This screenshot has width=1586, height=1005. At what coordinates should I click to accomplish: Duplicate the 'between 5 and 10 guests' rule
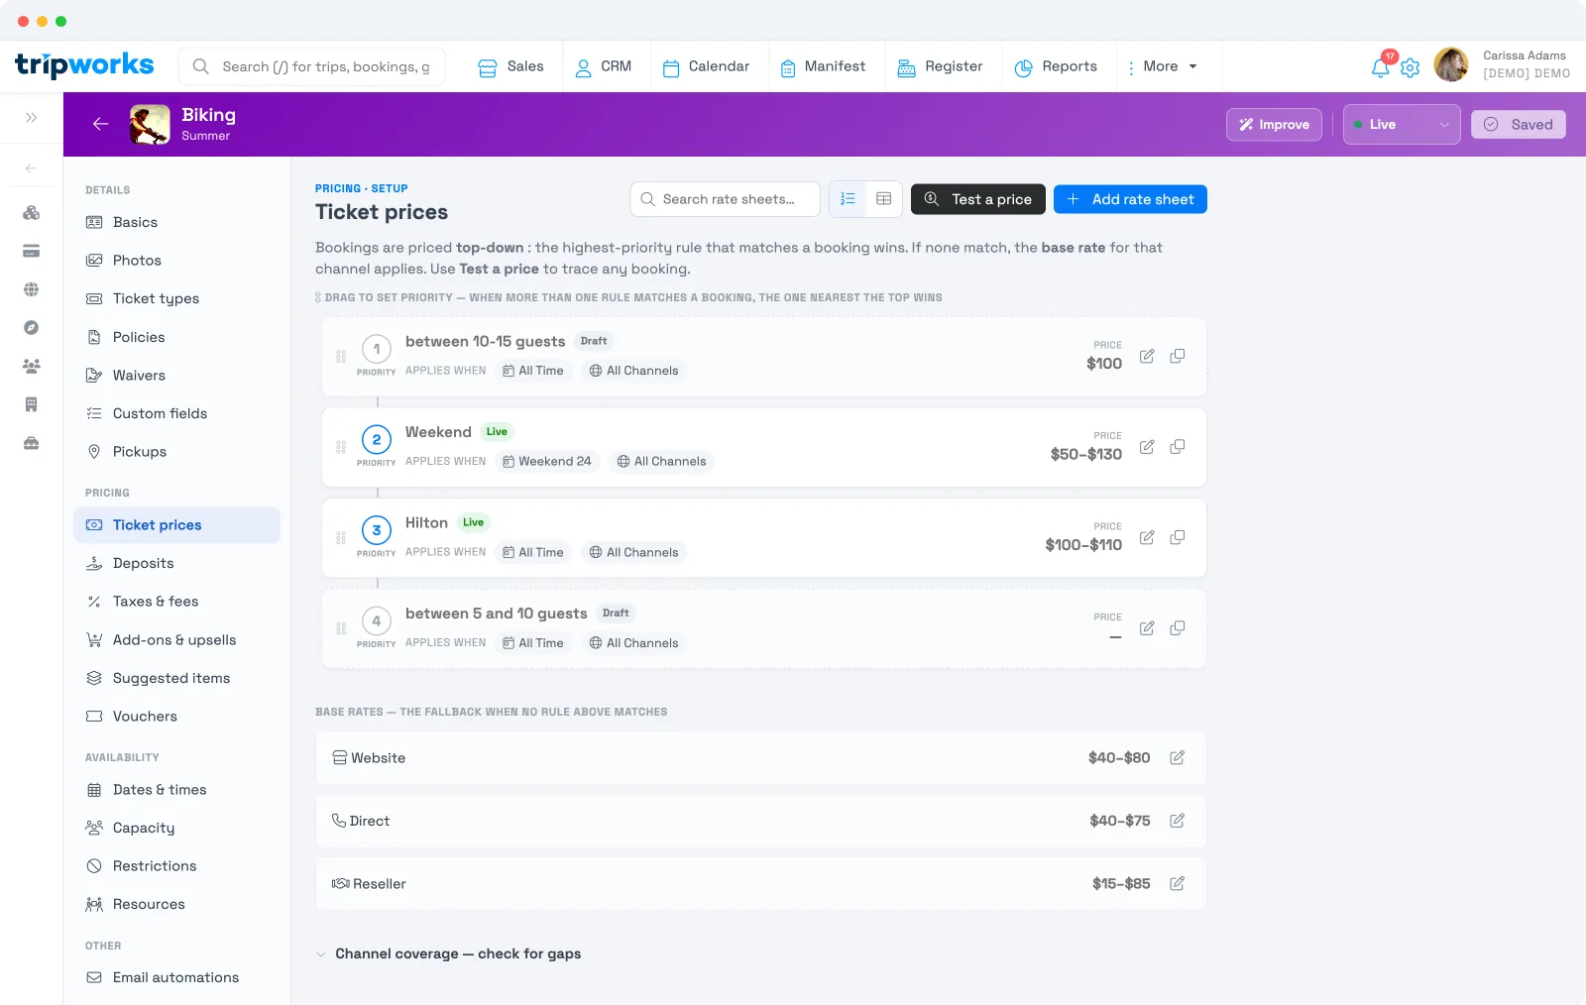pyautogui.click(x=1178, y=628)
